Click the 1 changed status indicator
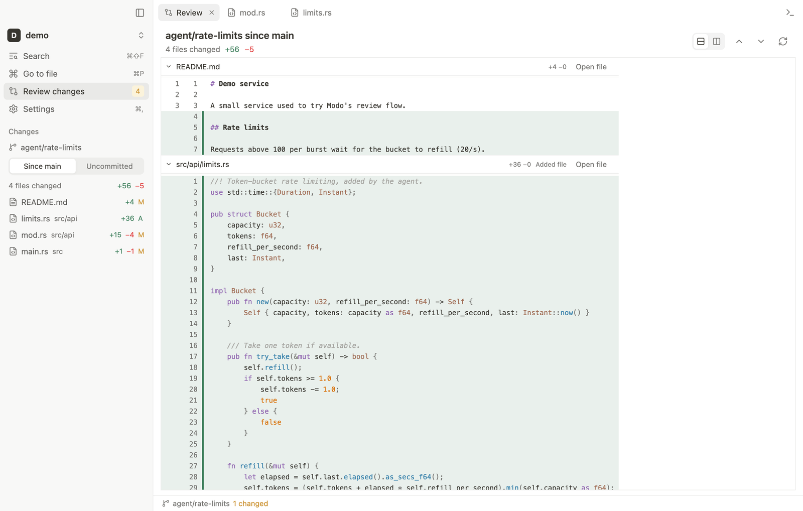The width and height of the screenshot is (803, 511). pos(250,503)
